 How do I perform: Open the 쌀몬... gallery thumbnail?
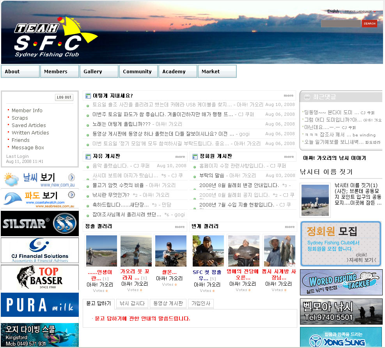[171, 251]
